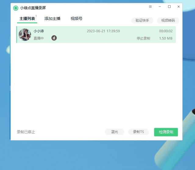Viewport: 195px width, 170px height.
Task: Click the 录制已停止 status text
Action: click(x=26, y=132)
